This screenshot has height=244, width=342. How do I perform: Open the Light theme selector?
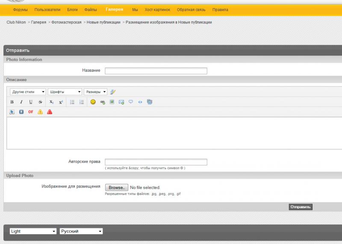click(33, 231)
